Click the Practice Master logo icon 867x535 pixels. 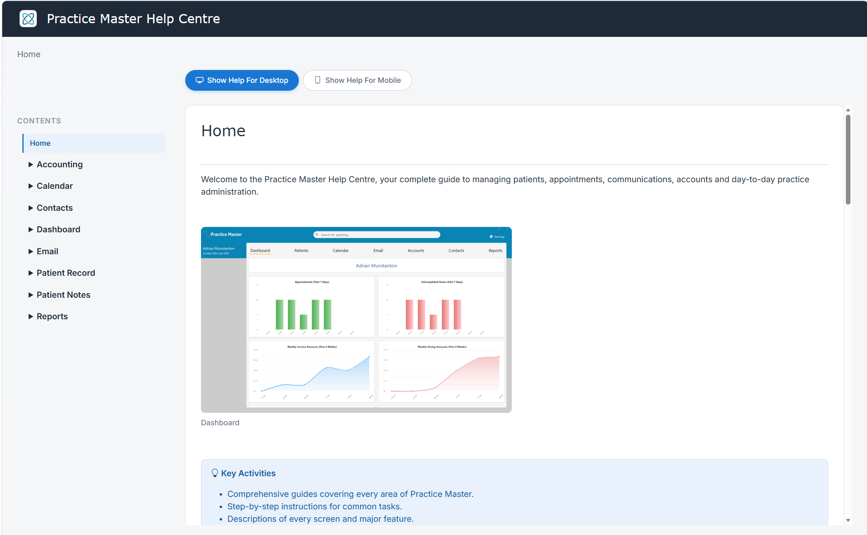[x=28, y=19]
